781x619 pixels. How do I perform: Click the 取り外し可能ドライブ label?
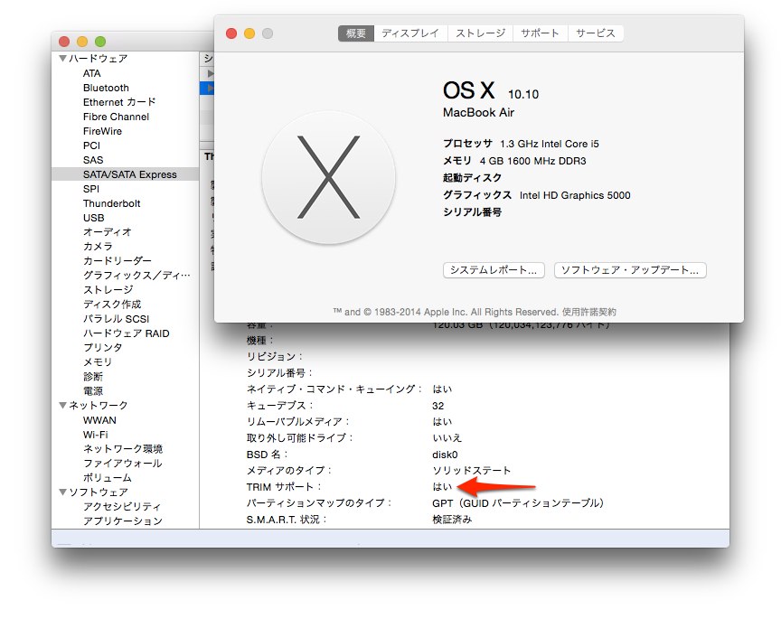tap(299, 437)
